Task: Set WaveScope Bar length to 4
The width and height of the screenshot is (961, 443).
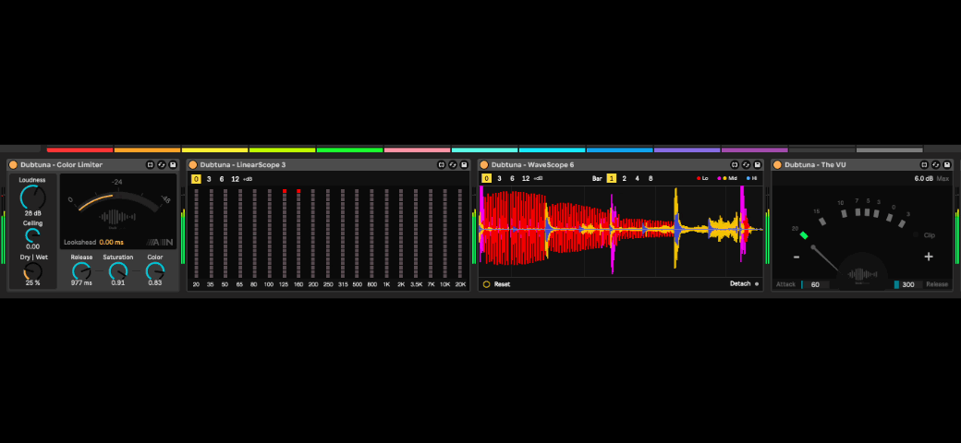Action: (x=638, y=179)
